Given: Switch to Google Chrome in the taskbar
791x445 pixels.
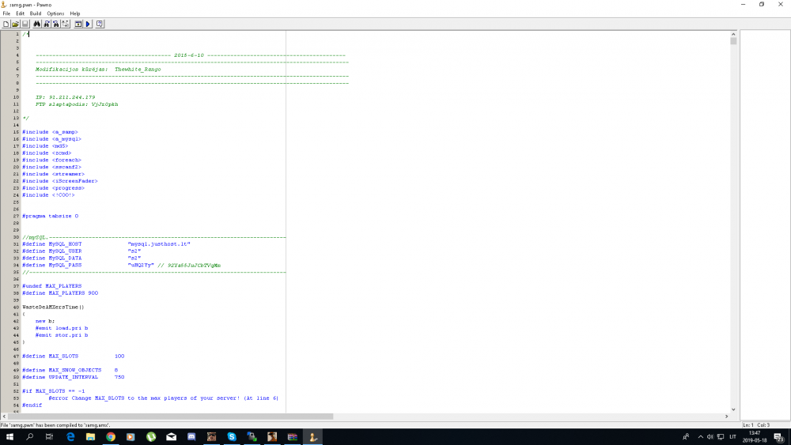Looking at the screenshot, I should (x=111, y=436).
